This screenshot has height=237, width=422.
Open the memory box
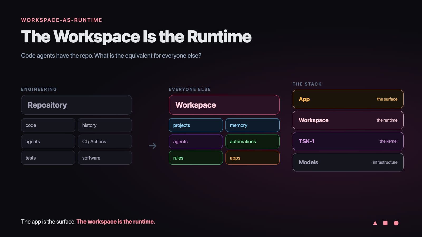pyautogui.click(x=252, y=125)
